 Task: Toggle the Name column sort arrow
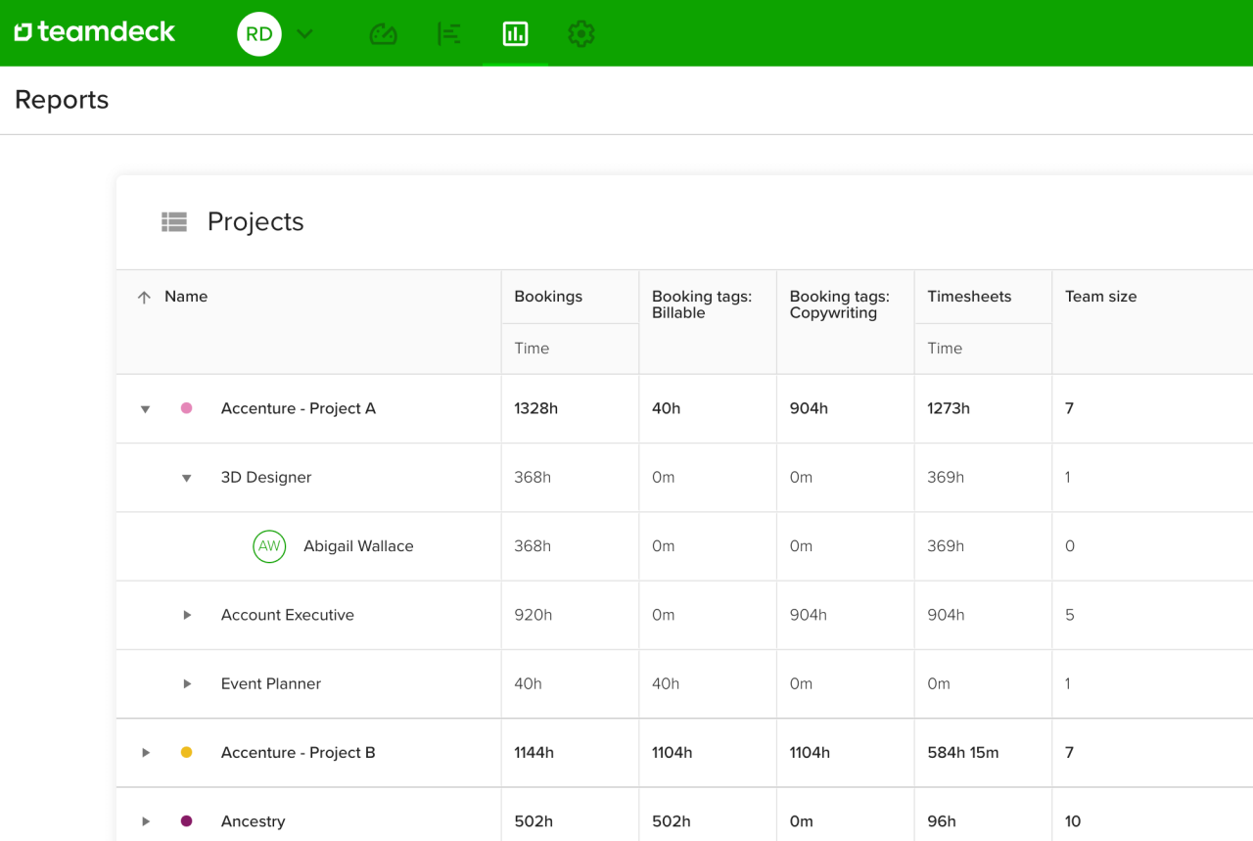[x=145, y=296]
